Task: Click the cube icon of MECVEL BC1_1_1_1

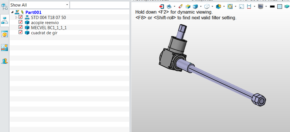Action: (27, 28)
